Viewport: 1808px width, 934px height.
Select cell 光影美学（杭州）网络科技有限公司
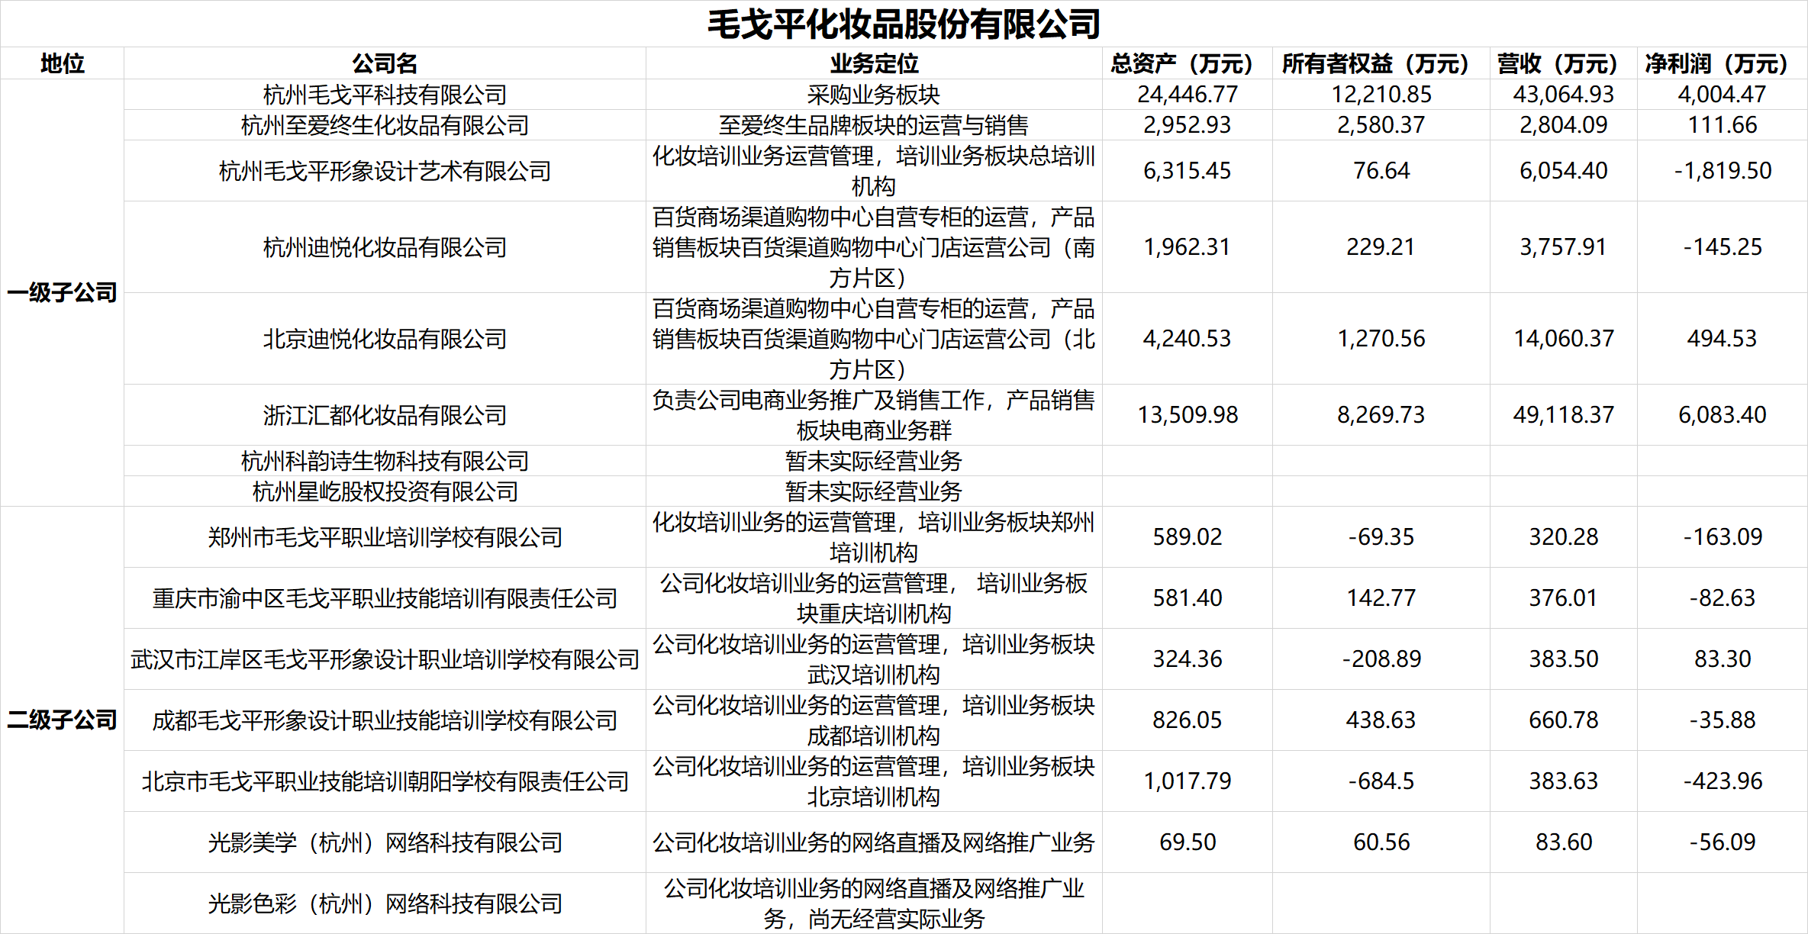click(x=385, y=842)
